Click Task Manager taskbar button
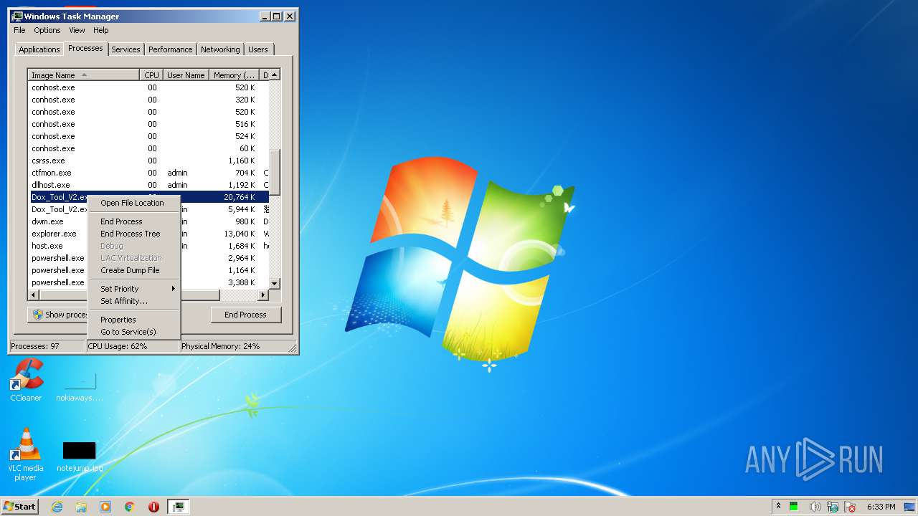The height and width of the screenshot is (516, 918). point(178,507)
